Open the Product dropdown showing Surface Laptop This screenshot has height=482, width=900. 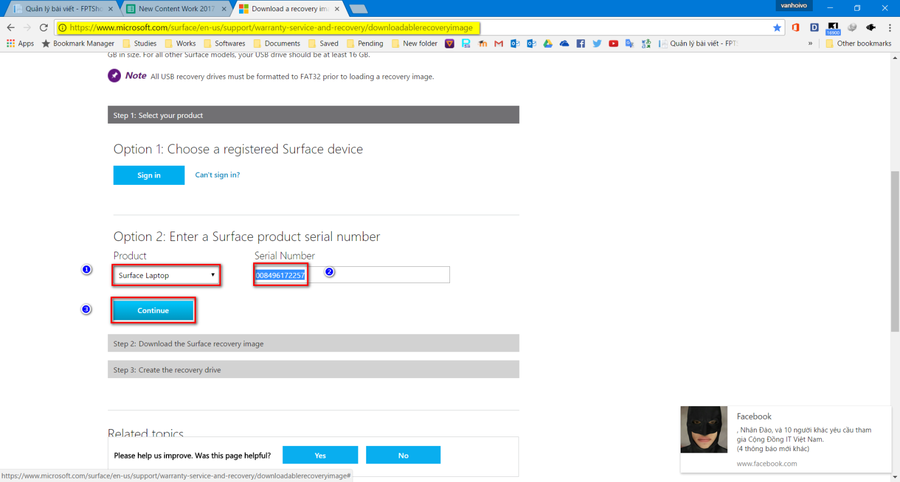[x=166, y=275]
